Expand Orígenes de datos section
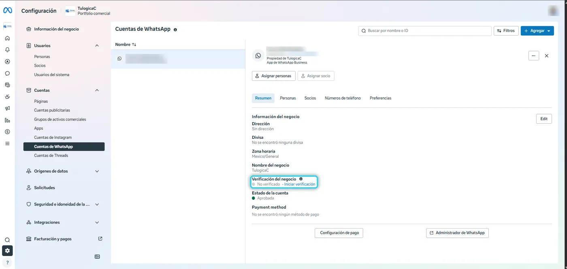Screen dimensions: 567x269 tap(97, 171)
